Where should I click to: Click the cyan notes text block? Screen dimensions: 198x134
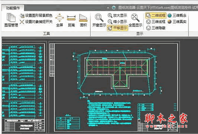coord(110,113)
